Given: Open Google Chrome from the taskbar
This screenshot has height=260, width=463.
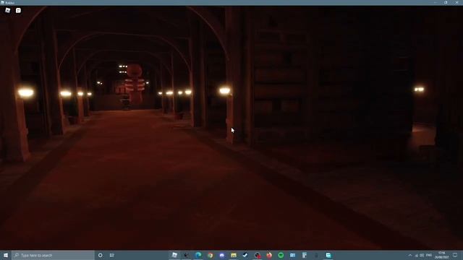Looking at the screenshot, I should click(x=210, y=255).
